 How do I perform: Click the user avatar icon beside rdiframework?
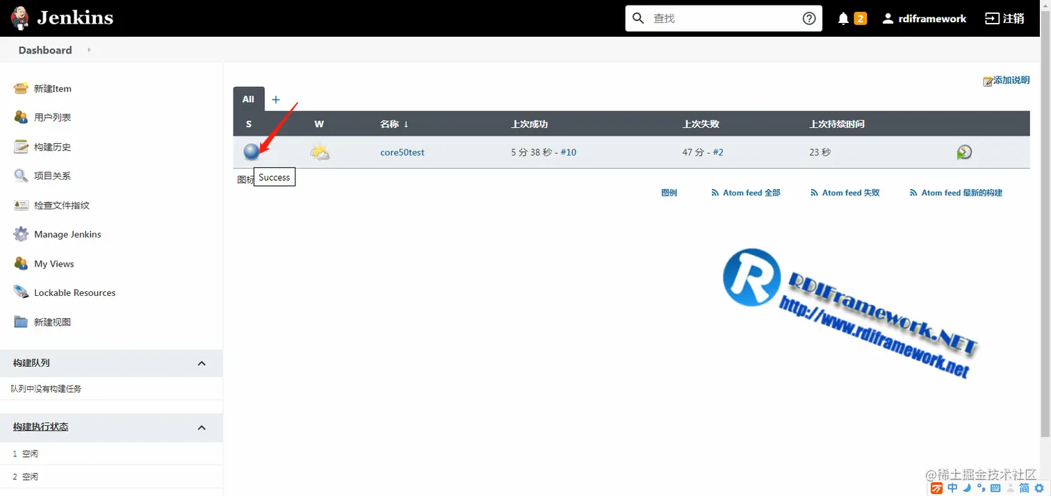(888, 19)
